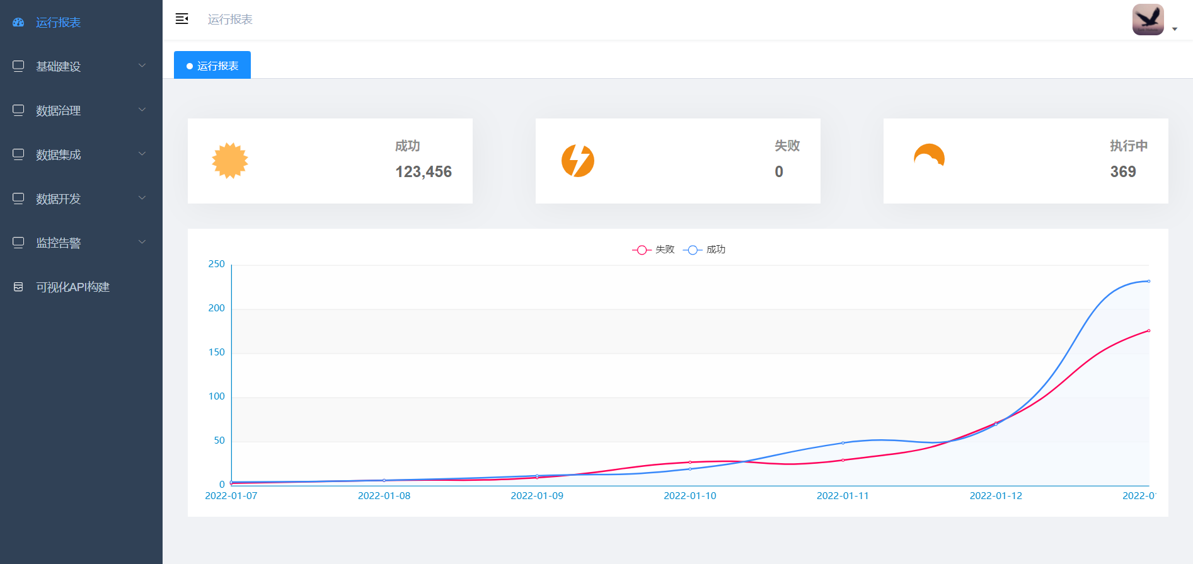Click the 数据开发 monitor icon
The height and width of the screenshot is (564, 1193).
click(18, 199)
